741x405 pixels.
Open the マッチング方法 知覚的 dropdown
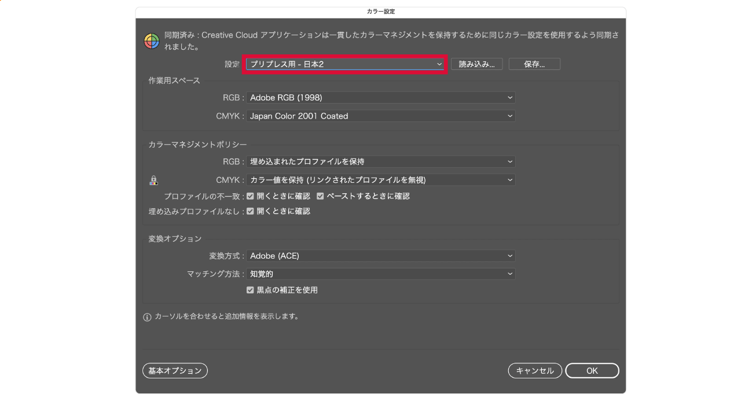click(381, 274)
